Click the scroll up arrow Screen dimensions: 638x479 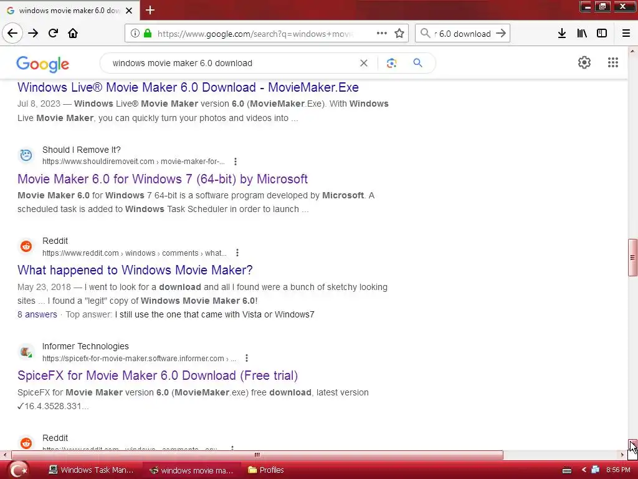tap(632, 51)
